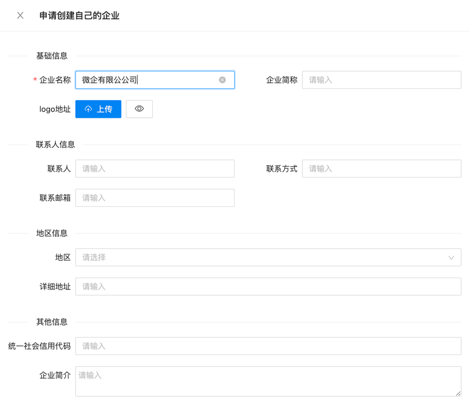Preview the logo via eye icon
The image size is (470, 404).
pyautogui.click(x=139, y=109)
